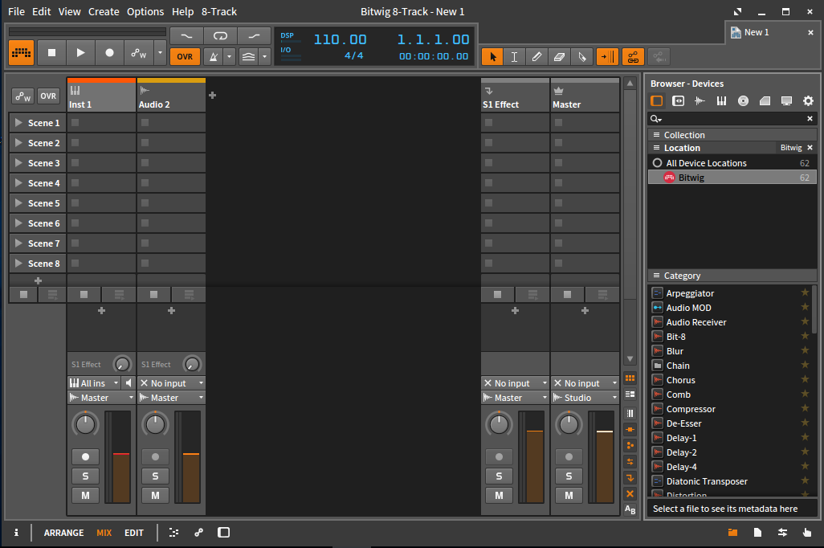Open Devices tab in browser panel
824x548 pixels.
[x=656, y=101]
